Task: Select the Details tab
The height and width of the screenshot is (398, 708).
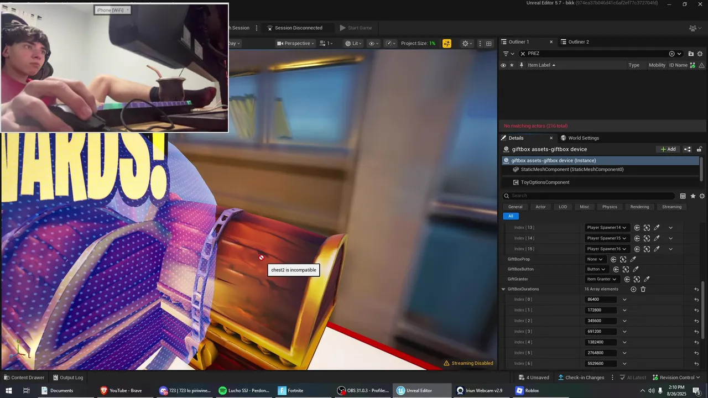Action: pos(516,138)
